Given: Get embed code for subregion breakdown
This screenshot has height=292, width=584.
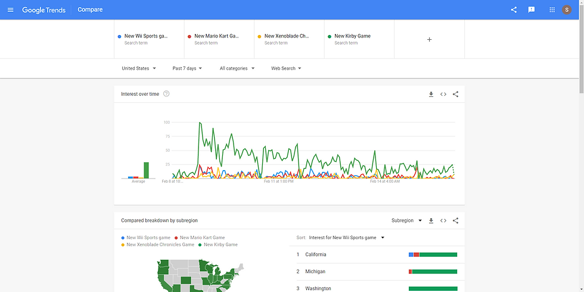Looking at the screenshot, I should click(443, 221).
